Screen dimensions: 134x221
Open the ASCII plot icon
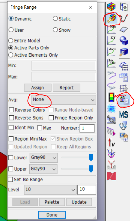tap(112, 52)
